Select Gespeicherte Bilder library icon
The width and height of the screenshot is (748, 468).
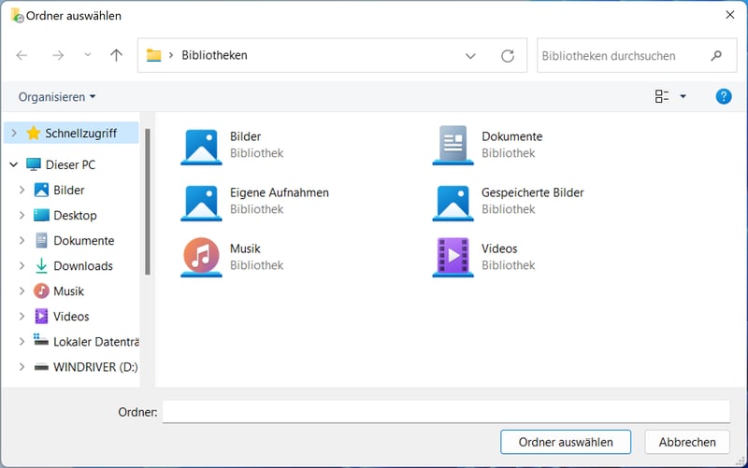(x=453, y=202)
